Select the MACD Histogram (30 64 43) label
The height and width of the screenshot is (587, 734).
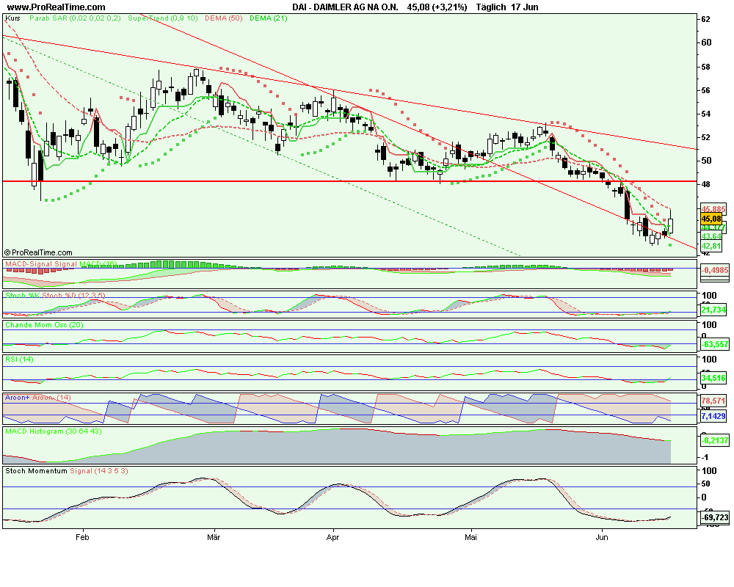tap(54, 431)
